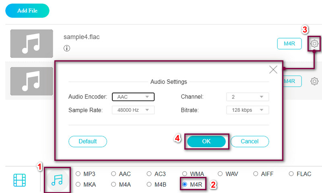The image size is (322, 193).
Task: Open settings gear for sample4.flac
Action: (315, 43)
